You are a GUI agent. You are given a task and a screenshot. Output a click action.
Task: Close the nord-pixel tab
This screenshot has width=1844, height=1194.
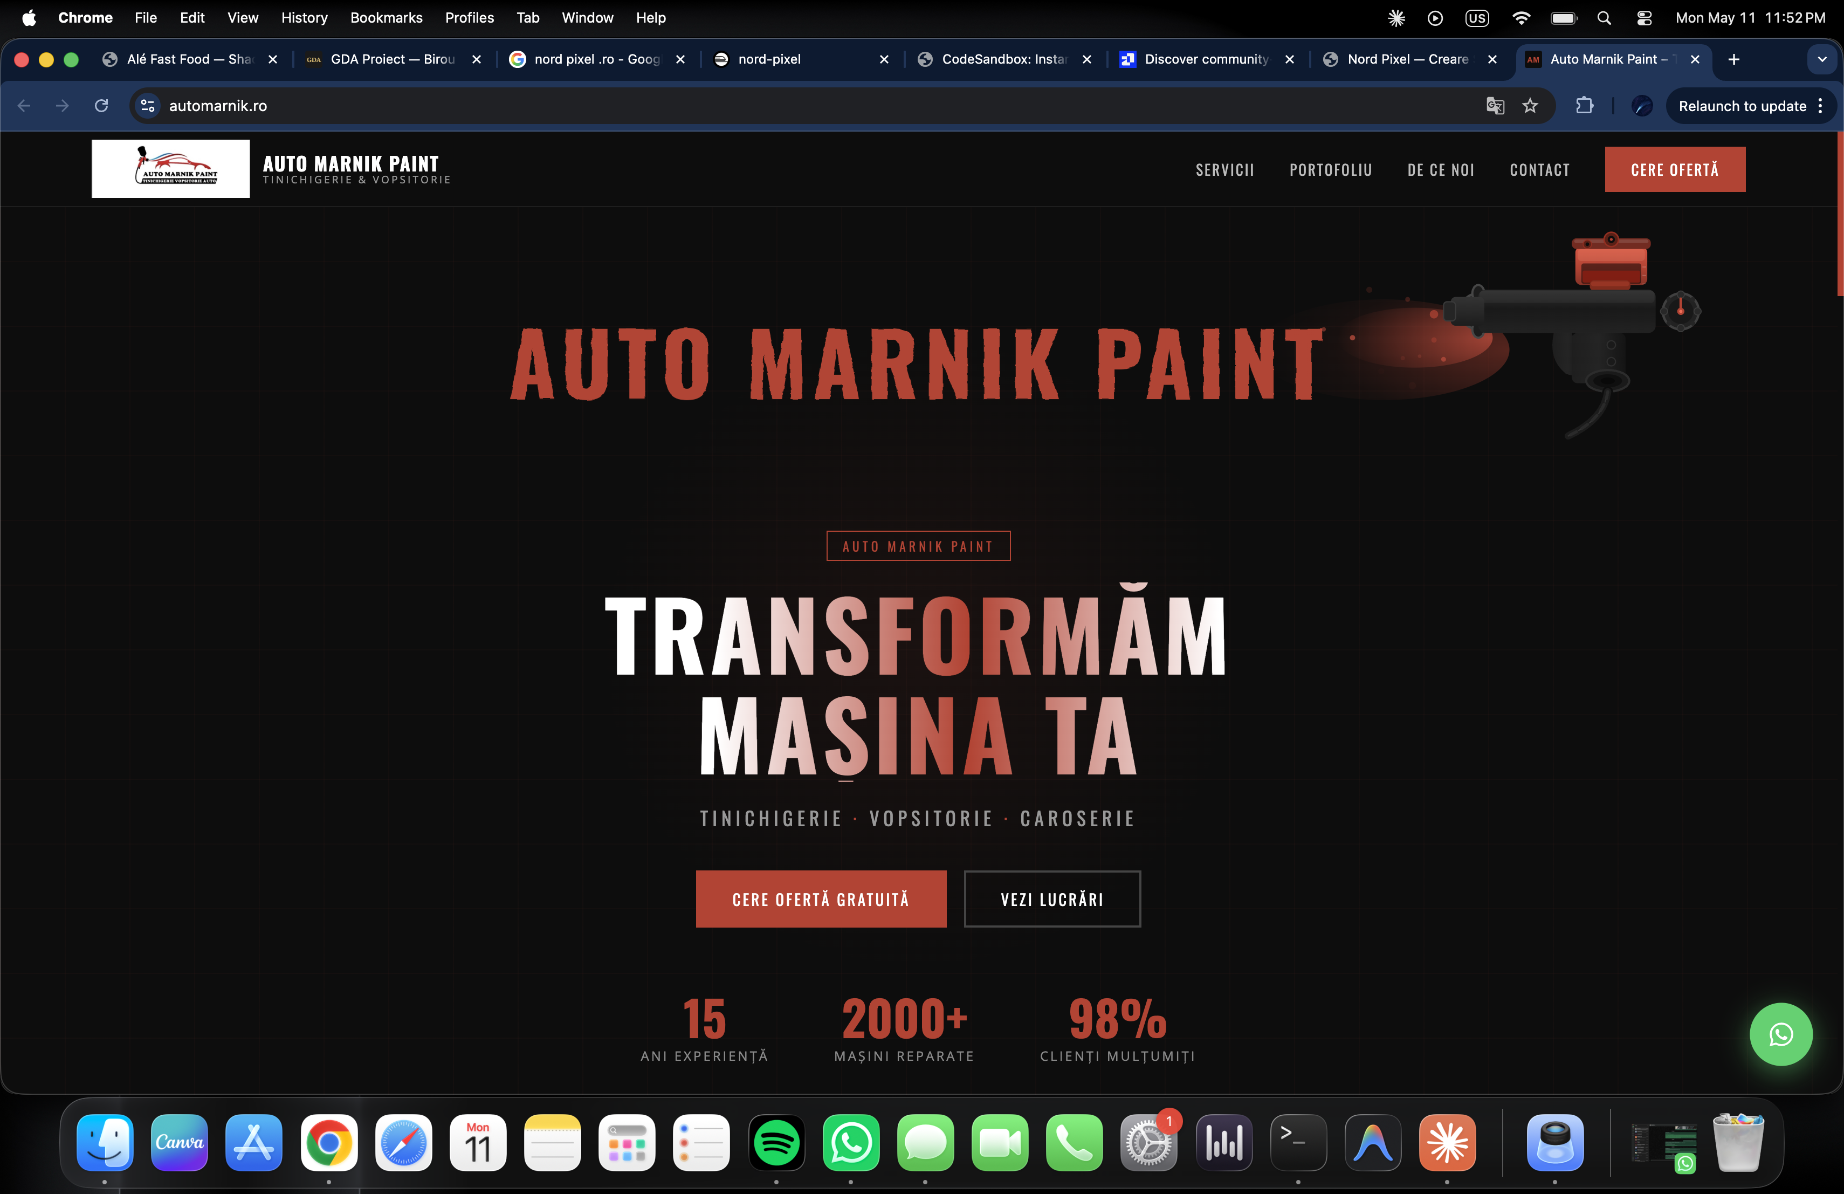(884, 59)
